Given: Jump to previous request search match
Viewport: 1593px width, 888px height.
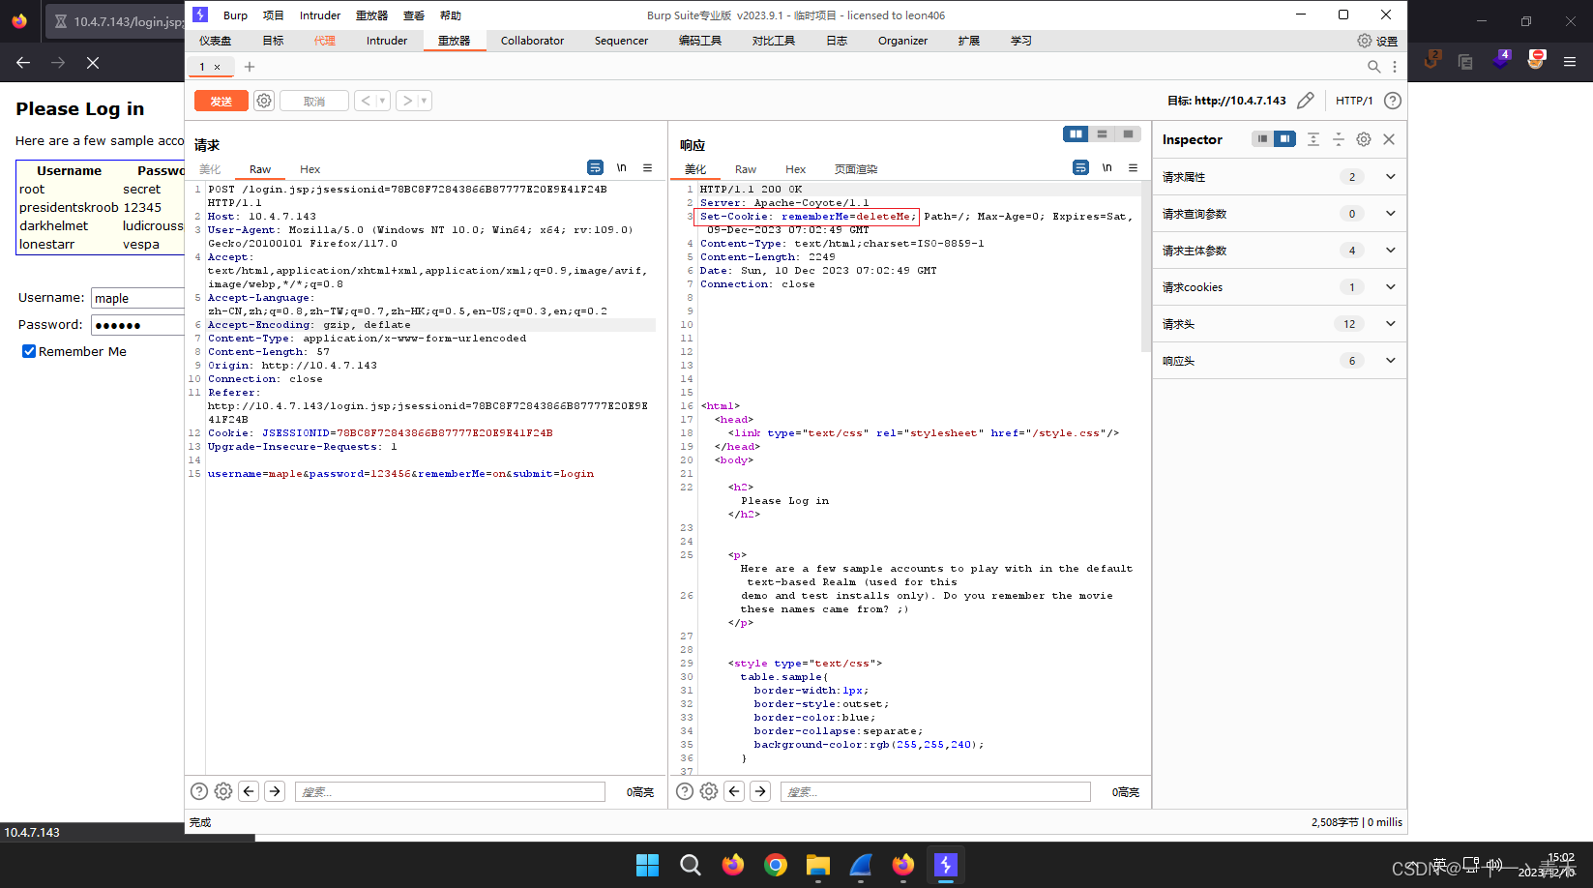Looking at the screenshot, I should [249, 791].
